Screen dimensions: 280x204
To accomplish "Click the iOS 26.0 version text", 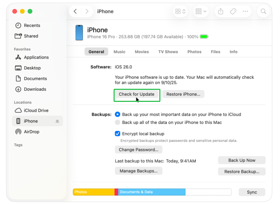I will click(123, 67).
